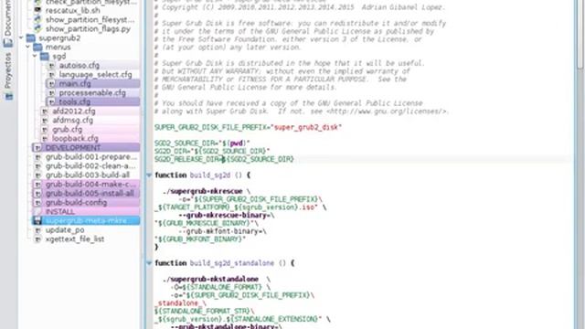This screenshot has height=329, width=585.
Task: Click the grub.cfg file icon
Action: coord(45,130)
